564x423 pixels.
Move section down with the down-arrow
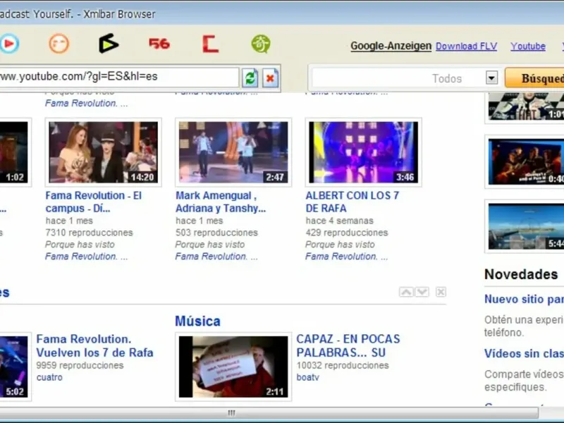(422, 292)
